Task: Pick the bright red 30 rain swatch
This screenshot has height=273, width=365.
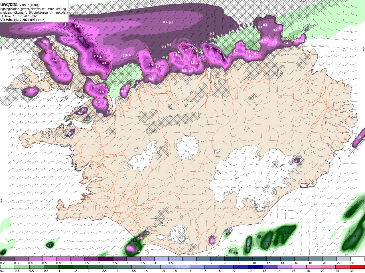Action: click(357, 267)
